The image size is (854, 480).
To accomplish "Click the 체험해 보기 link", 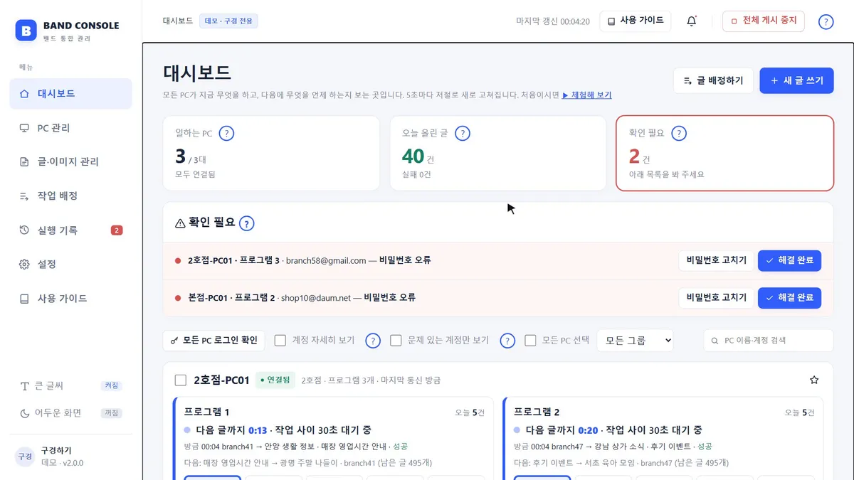I will (587, 95).
